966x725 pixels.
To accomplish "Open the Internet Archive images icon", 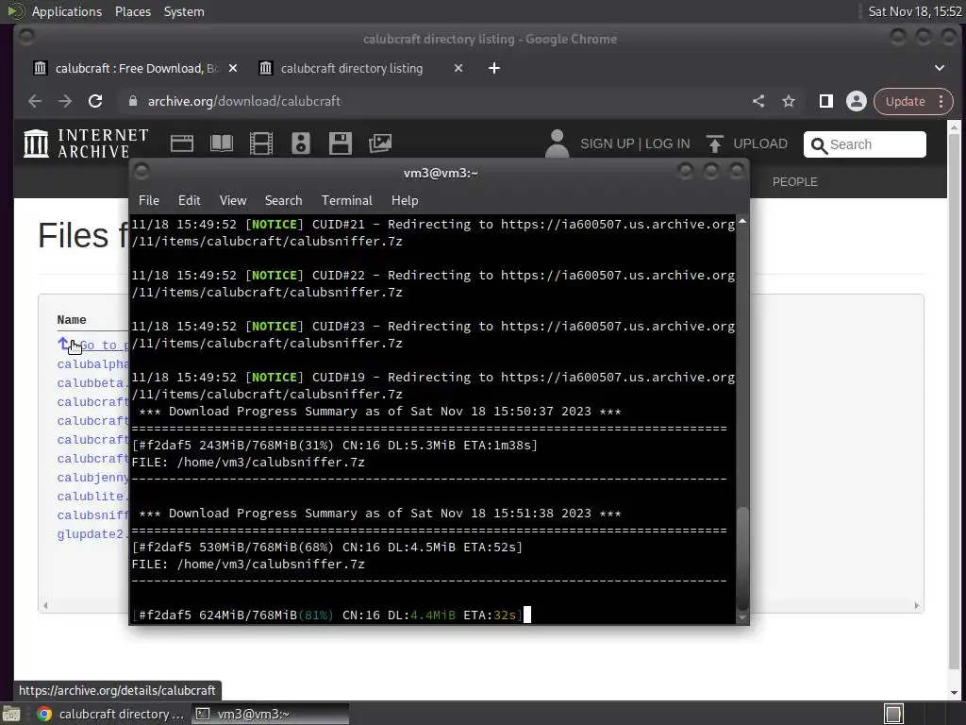I will tap(380, 143).
